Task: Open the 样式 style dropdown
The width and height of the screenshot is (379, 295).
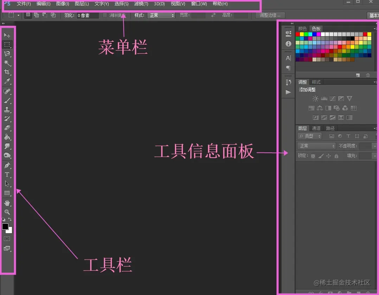Action: (161, 15)
